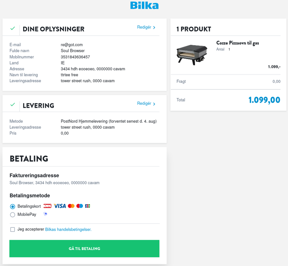The image size is (288, 266).
Task: Click the VISA card icon
Action: [60, 206]
